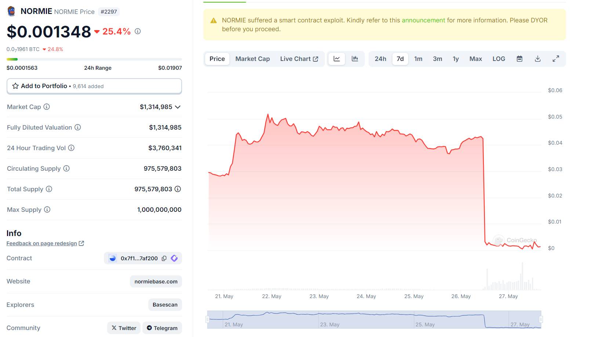This screenshot has height=337, width=595.
Task: Open normiebase.com website link
Action: click(x=156, y=282)
